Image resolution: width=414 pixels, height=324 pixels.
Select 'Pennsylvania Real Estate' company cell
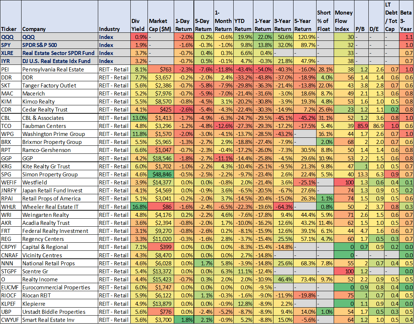(x=60, y=69)
